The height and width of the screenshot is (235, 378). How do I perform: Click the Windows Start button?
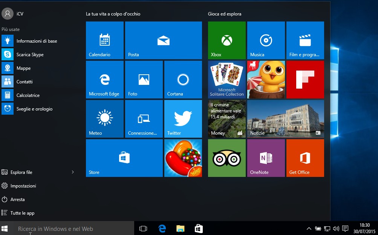coord(5,229)
